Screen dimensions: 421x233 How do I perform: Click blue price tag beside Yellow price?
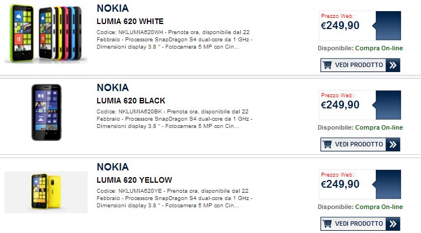click(387, 184)
